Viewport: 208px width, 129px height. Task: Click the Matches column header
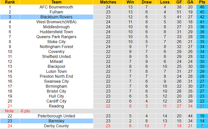point(108,2)
